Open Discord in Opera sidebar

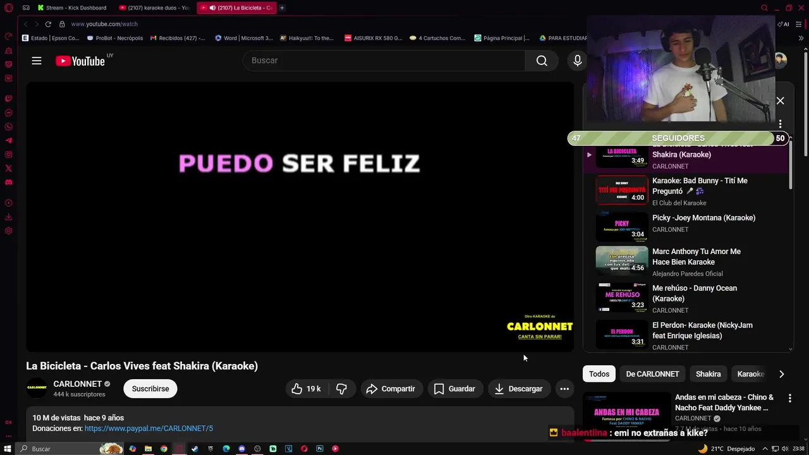(8, 182)
